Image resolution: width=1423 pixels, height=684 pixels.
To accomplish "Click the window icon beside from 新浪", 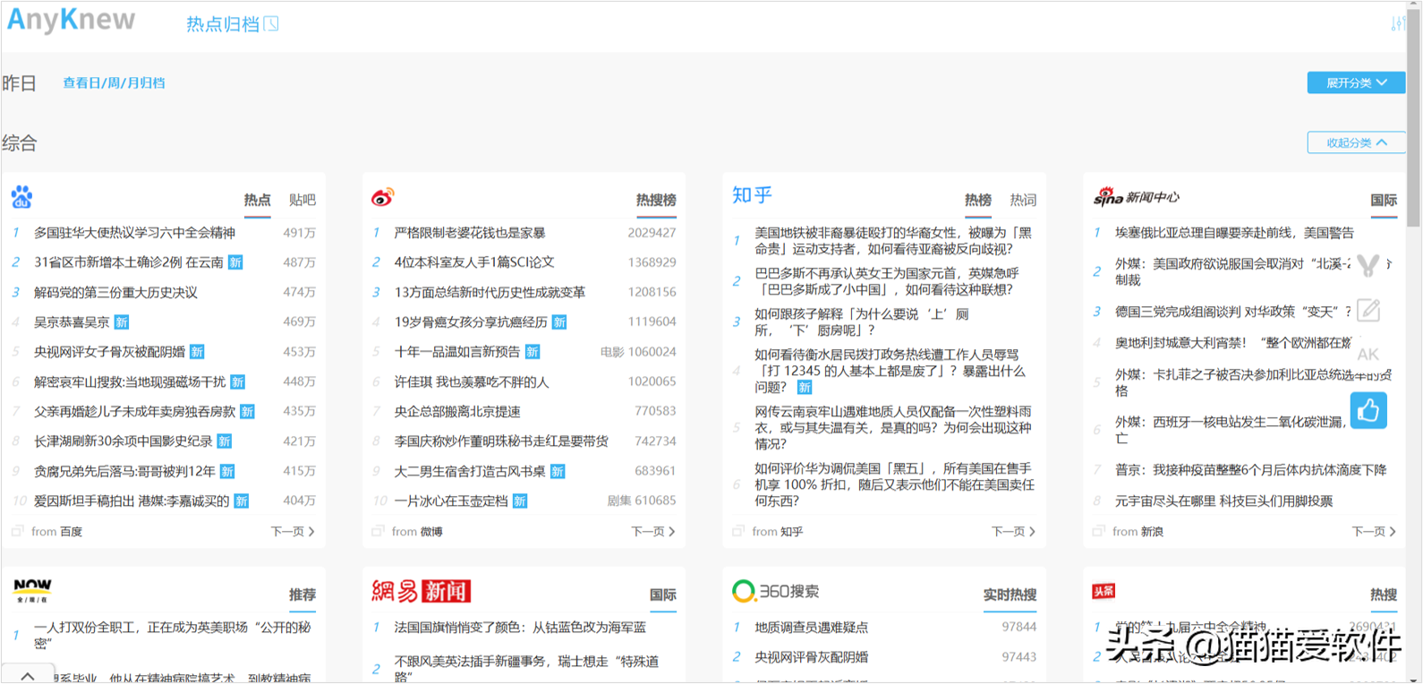I will (x=1098, y=531).
